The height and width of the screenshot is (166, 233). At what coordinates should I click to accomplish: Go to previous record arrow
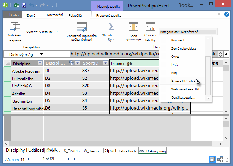coord(28,159)
